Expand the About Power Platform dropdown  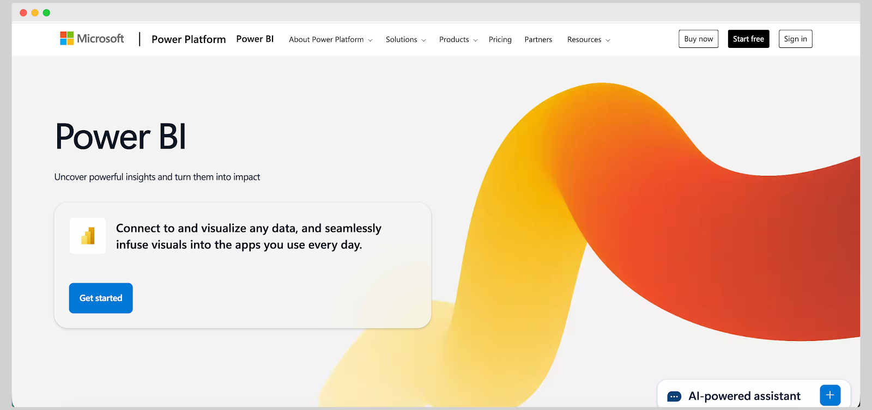(331, 39)
